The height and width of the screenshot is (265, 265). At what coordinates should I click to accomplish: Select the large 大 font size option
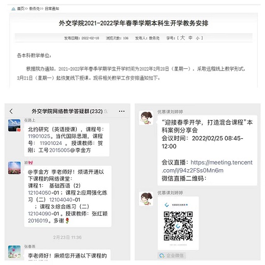point(182,38)
